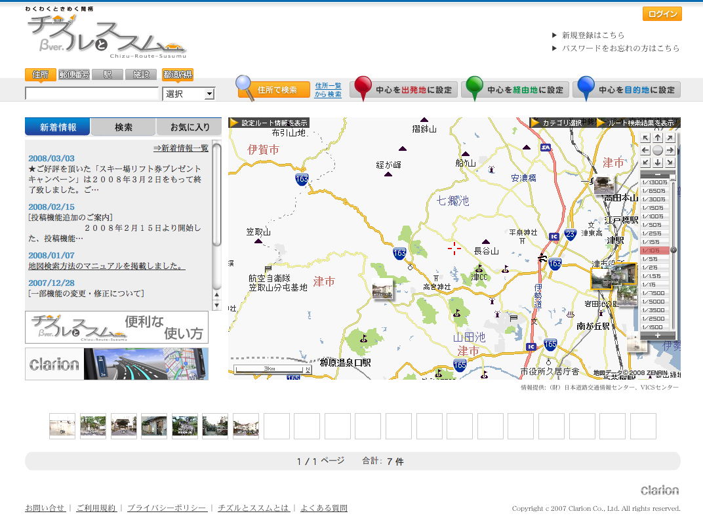Pan the map right with arrow button
This screenshot has width=703, height=520.
670,150
